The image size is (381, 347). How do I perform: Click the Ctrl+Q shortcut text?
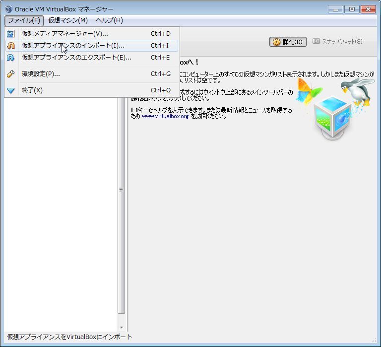pyautogui.click(x=161, y=90)
